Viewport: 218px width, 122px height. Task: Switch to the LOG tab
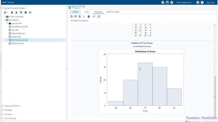tap(87, 12)
